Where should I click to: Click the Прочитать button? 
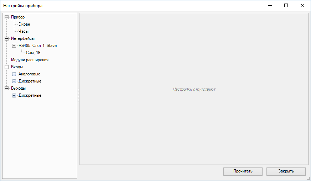(x=243, y=171)
